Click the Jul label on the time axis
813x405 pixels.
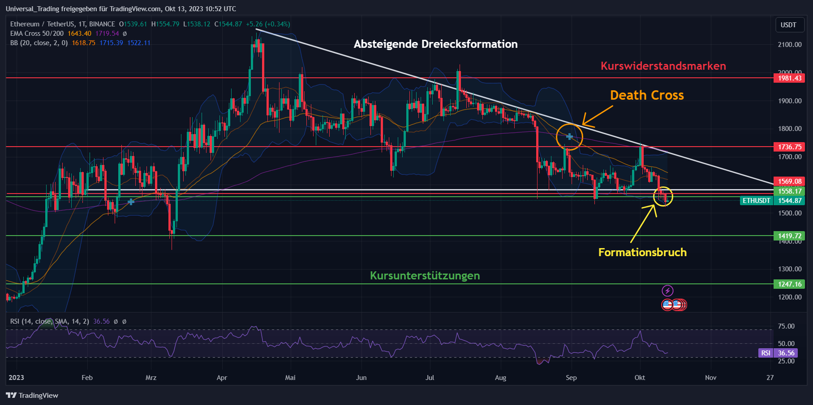(430, 378)
